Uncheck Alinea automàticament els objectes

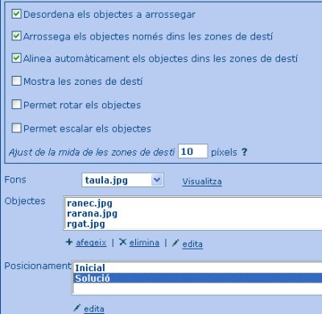[x=16, y=58]
